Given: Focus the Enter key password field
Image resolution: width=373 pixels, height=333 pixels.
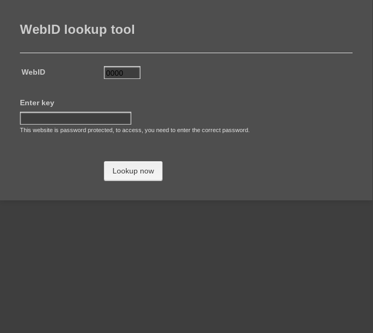Looking at the screenshot, I should coord(75,118).
